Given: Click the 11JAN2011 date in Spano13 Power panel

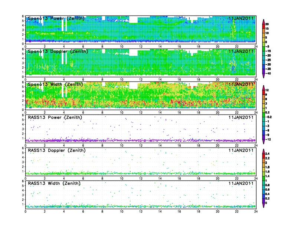Looking at the screenshot, I should [x=241, y=18].
